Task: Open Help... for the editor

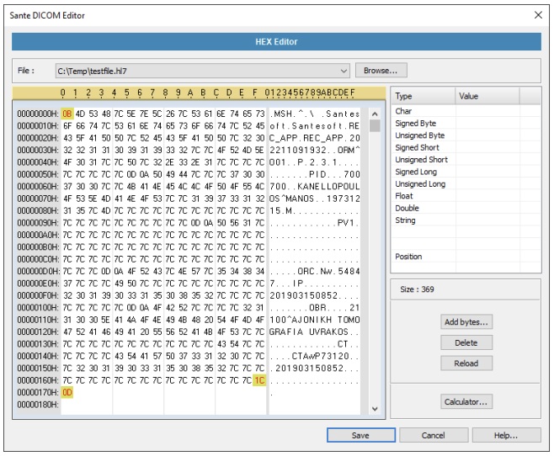Action: [506, 435]
